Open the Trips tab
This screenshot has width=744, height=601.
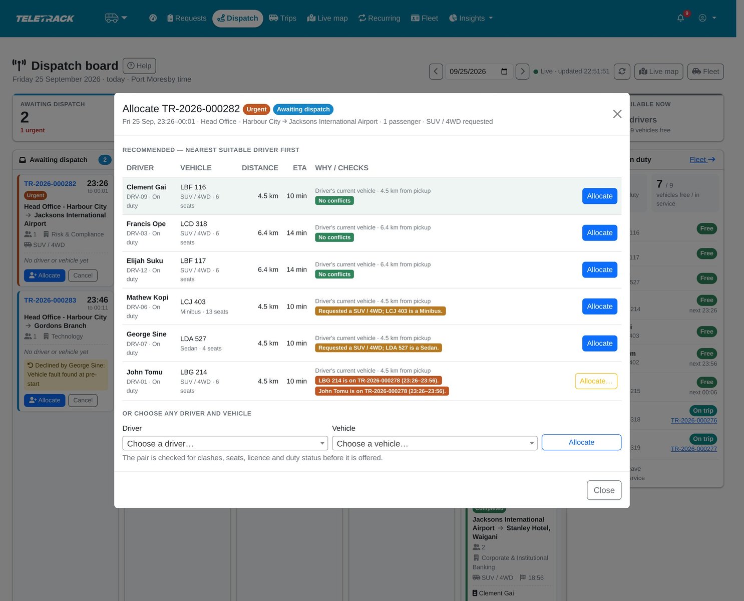coord(283,18)
